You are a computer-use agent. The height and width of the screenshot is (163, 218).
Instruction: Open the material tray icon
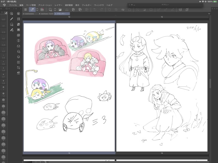[19, 46]
